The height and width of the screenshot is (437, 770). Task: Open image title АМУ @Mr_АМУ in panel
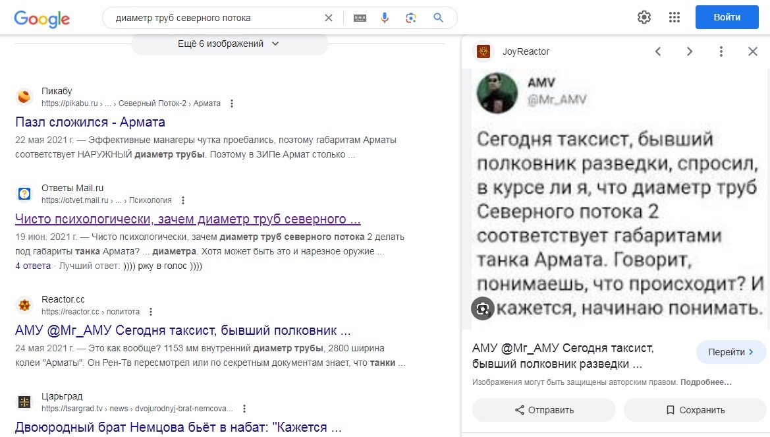(x=563, y=356)
